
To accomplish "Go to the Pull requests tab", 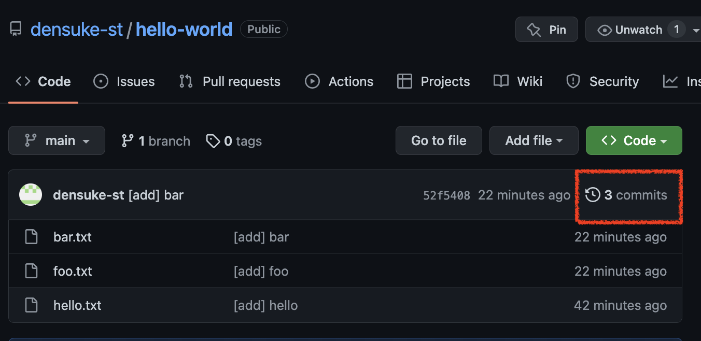I will pos(230,81).
